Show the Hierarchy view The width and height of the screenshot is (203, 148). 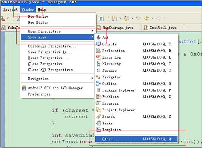click(137, 64)
